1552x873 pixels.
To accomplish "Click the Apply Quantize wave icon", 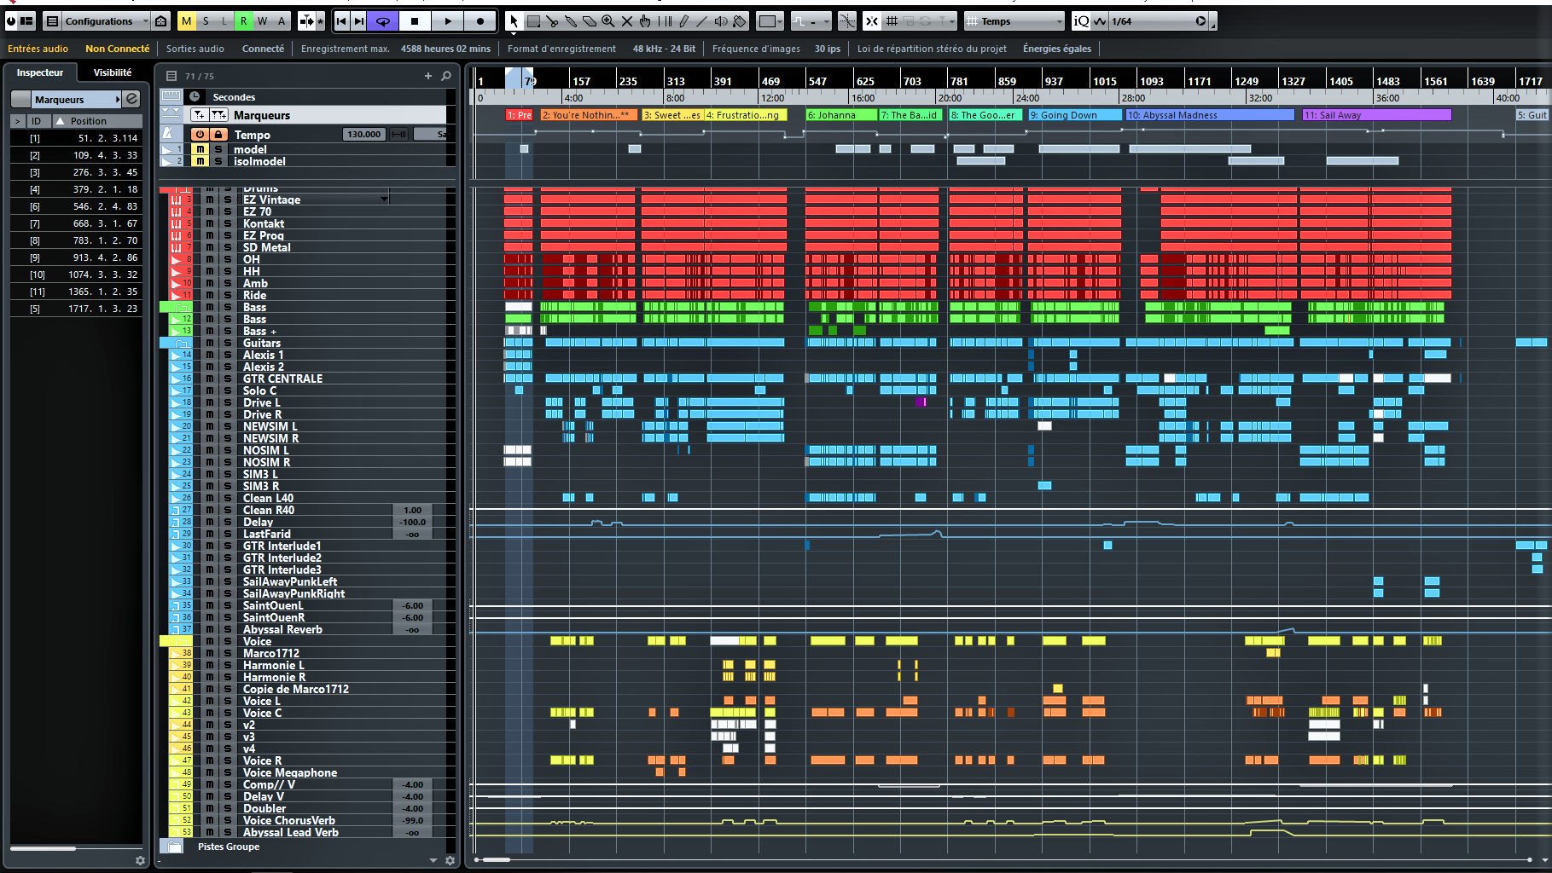I will pyautogui.click(x=1100, y=21).
